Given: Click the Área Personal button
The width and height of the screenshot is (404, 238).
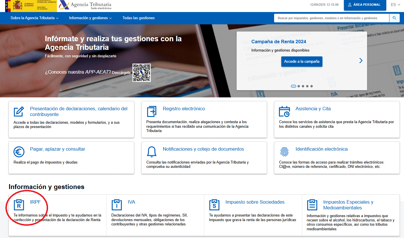Looking at the screenshot, I should (365, 5).
